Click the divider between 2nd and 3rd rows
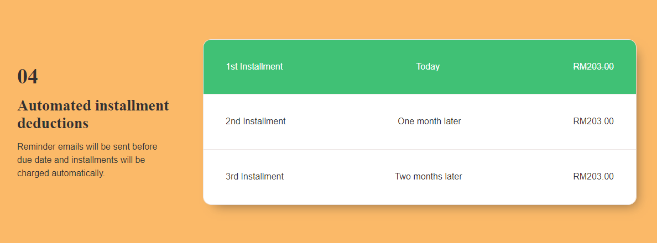This screenshot has height=243, width=657. (x=420, y=149)
